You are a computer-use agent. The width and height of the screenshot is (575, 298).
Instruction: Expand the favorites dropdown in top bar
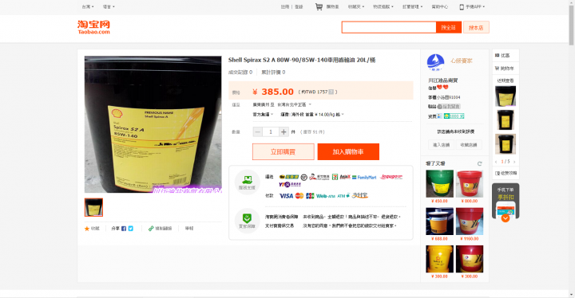pyautogui.click(x=356, y=6)
